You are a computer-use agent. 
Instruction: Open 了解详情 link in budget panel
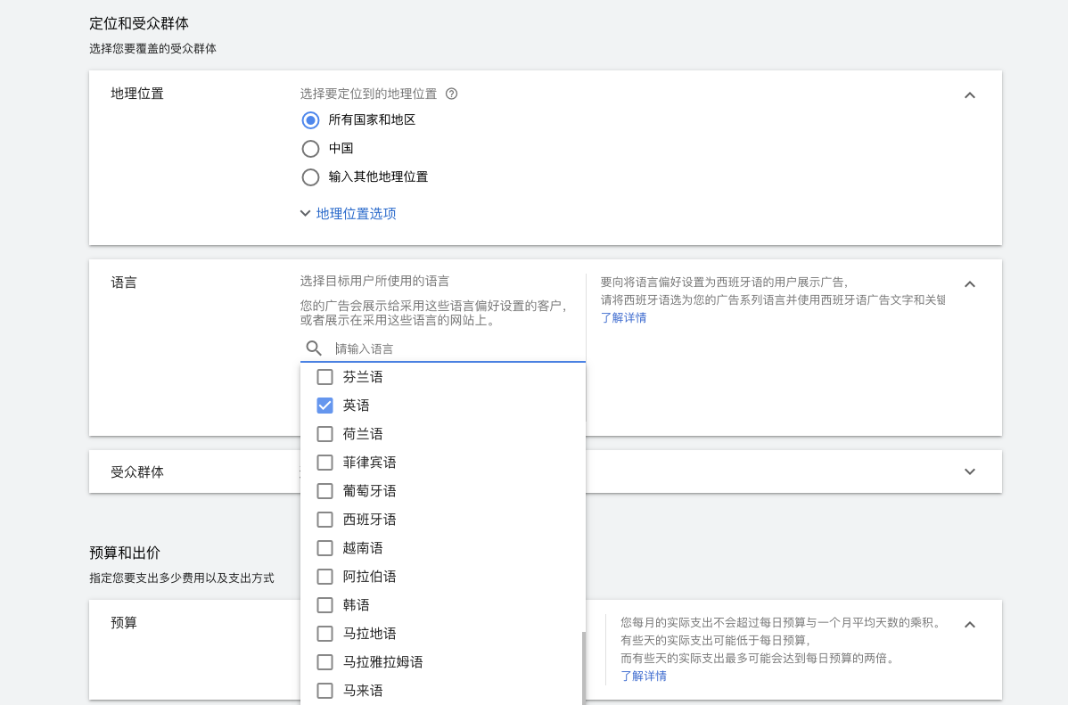coord(643,676)
